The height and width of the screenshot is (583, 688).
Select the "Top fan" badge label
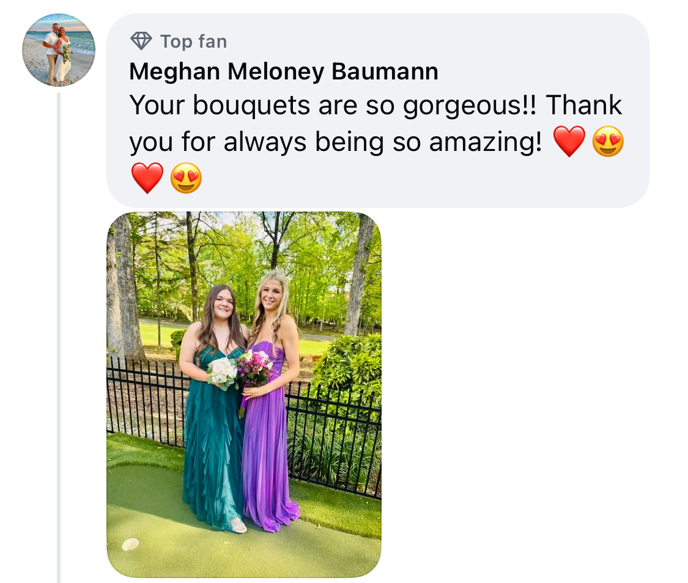pyautogui.click(x=193, y=42)
